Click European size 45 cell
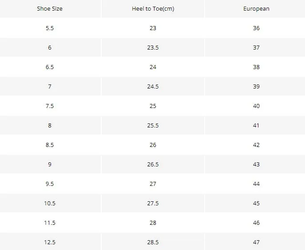 [256, 203]
